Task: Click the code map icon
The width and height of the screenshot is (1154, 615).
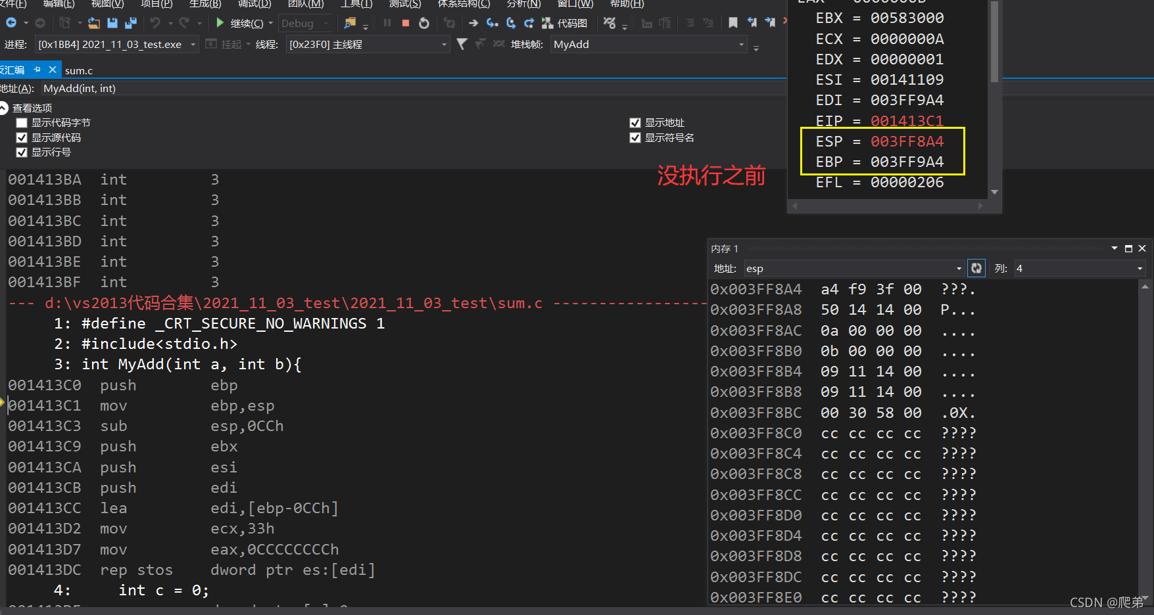Action: pyautogui.click(x=547, y=23)
